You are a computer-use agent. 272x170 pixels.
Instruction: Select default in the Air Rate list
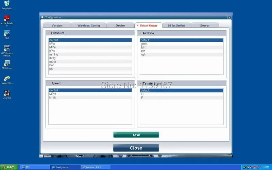182,40
